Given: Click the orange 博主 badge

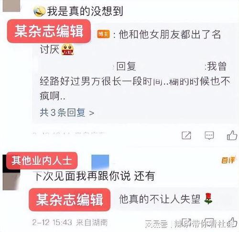Looking at the screenshot, I should tap(104, 34).
